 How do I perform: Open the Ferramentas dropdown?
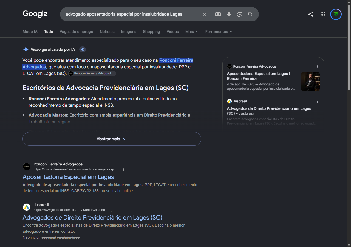[219, 32]
